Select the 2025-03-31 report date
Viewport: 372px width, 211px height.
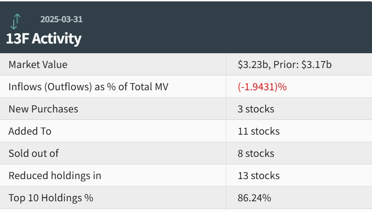click(x=61, y=19)
